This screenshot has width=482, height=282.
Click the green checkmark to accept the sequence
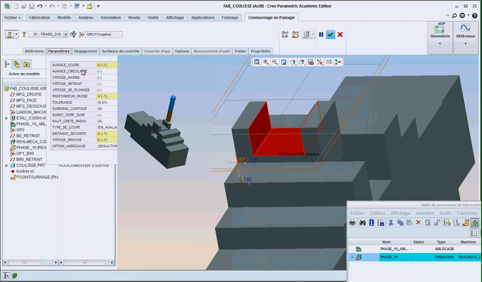click(330, 35)
